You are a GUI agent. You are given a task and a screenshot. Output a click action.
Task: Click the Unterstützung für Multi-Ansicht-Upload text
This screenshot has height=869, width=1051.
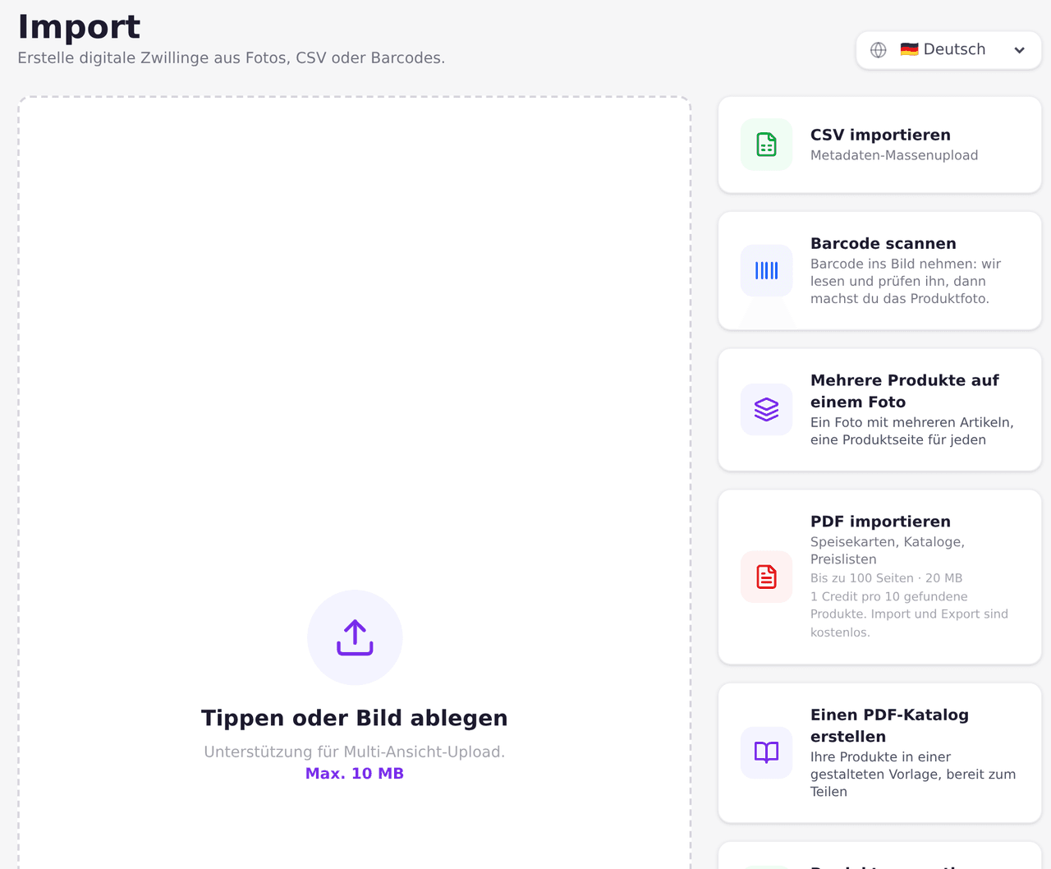coord(355,752)
